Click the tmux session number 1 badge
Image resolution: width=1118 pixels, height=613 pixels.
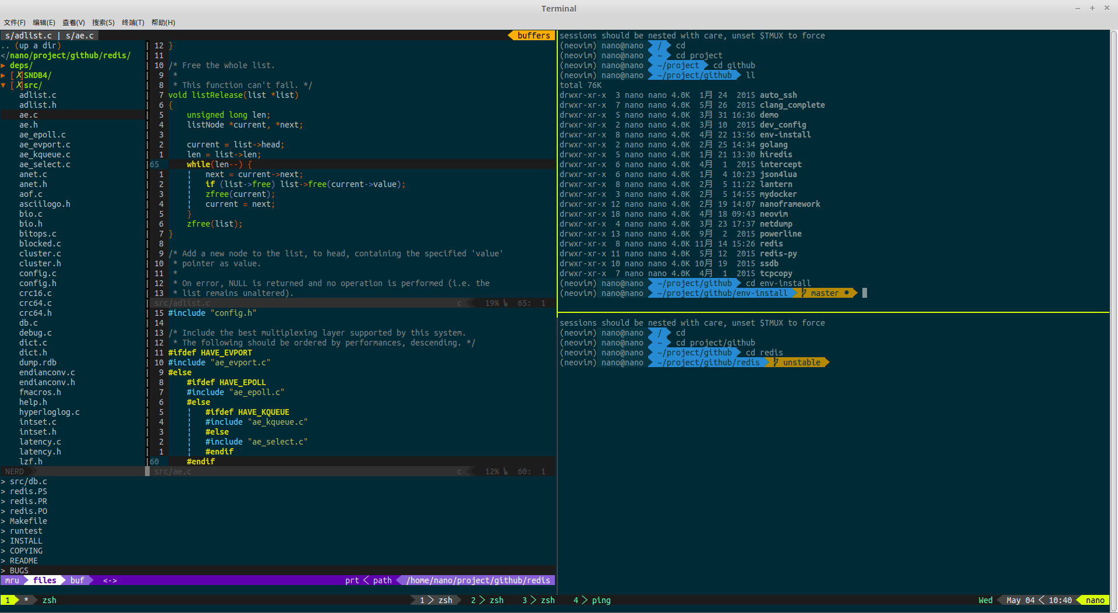point(8,600)
